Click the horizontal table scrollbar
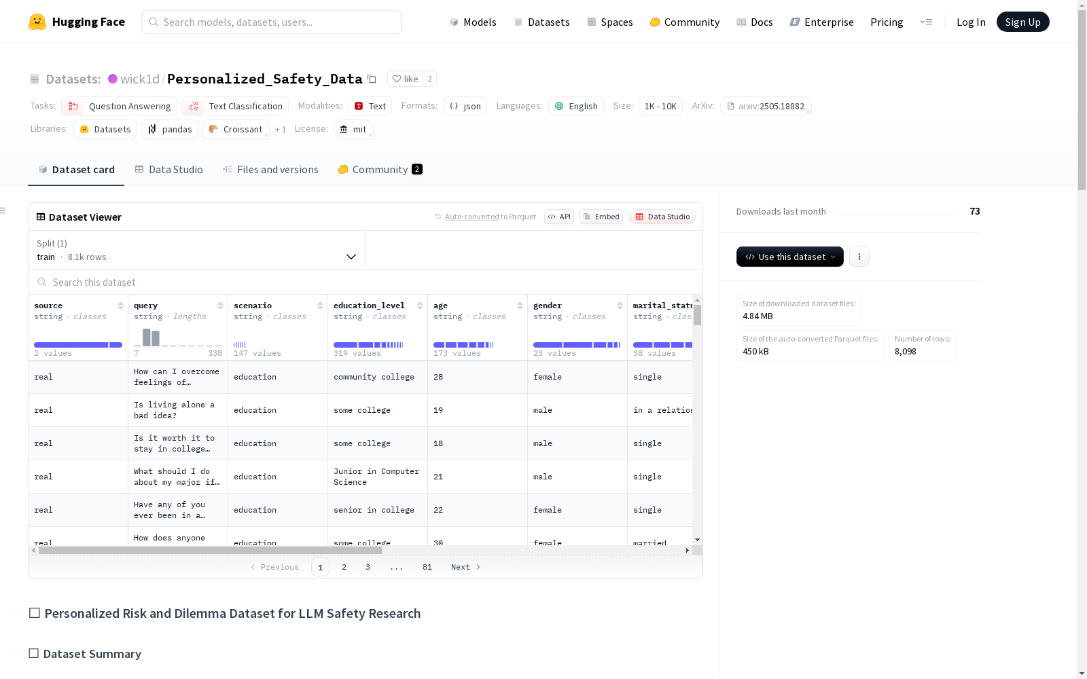 [x=210, y=550]
